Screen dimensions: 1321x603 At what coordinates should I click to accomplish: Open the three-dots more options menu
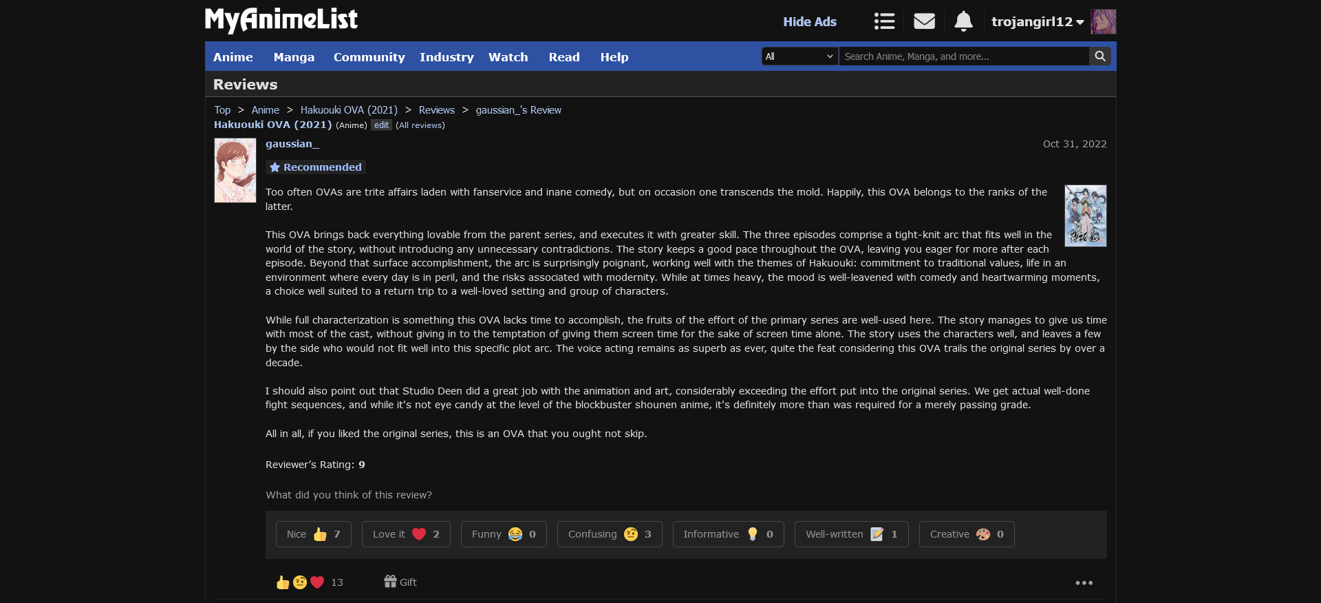click(x=1084, y=583)
